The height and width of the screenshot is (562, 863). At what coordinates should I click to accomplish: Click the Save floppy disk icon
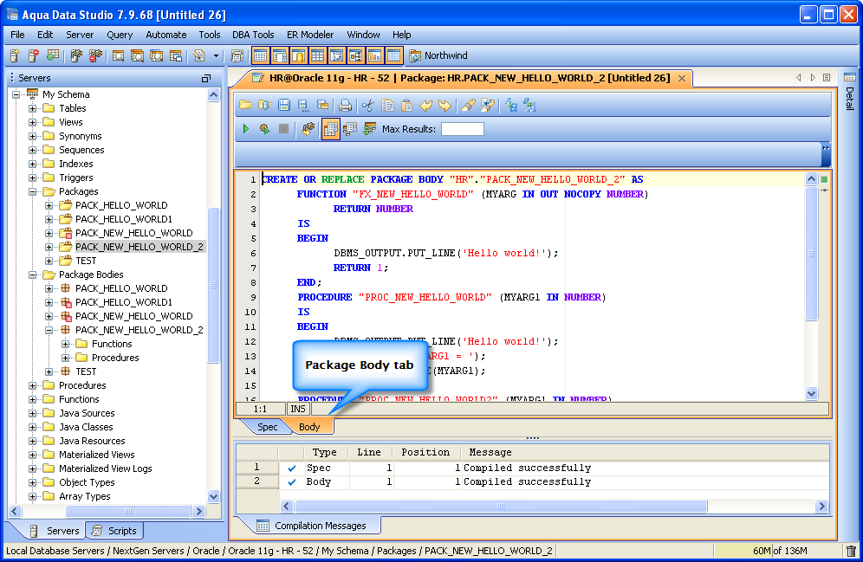283,105
